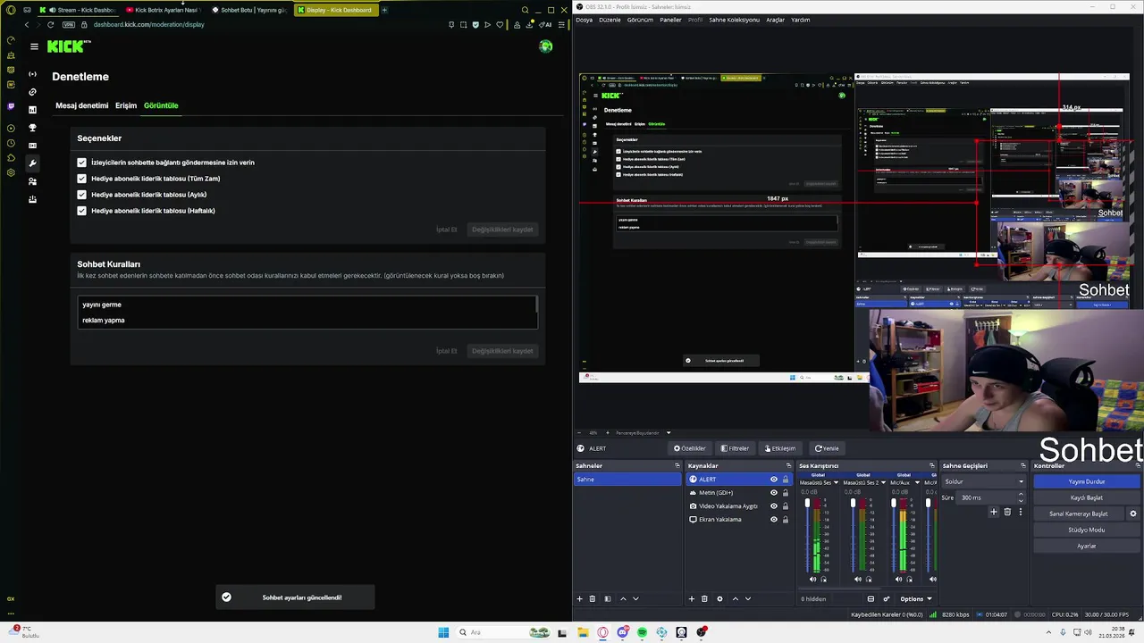Switch to Kick Botrix Ayarları browser tab
Viewport: 1144px width, 643px height.
(163, 10)
